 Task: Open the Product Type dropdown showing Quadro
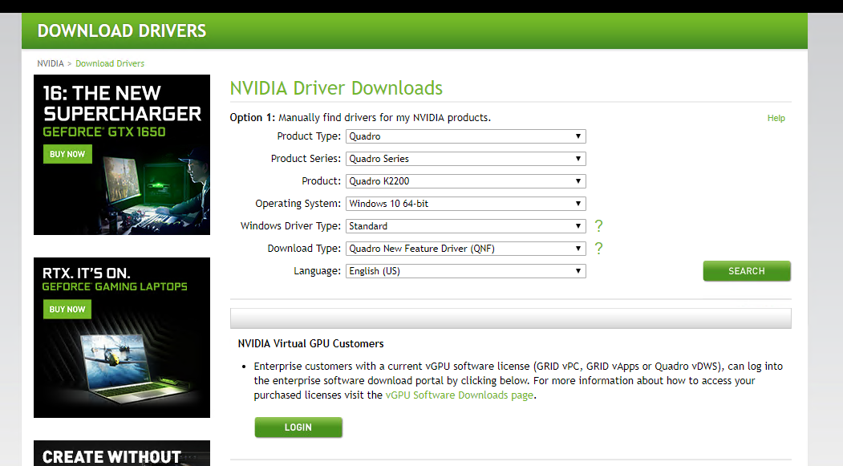tap(465, 136)
